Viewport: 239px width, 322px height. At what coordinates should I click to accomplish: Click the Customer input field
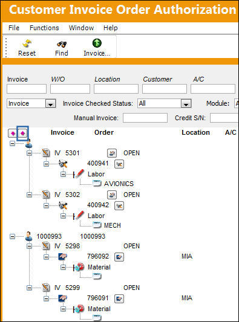tap(165, 89)
